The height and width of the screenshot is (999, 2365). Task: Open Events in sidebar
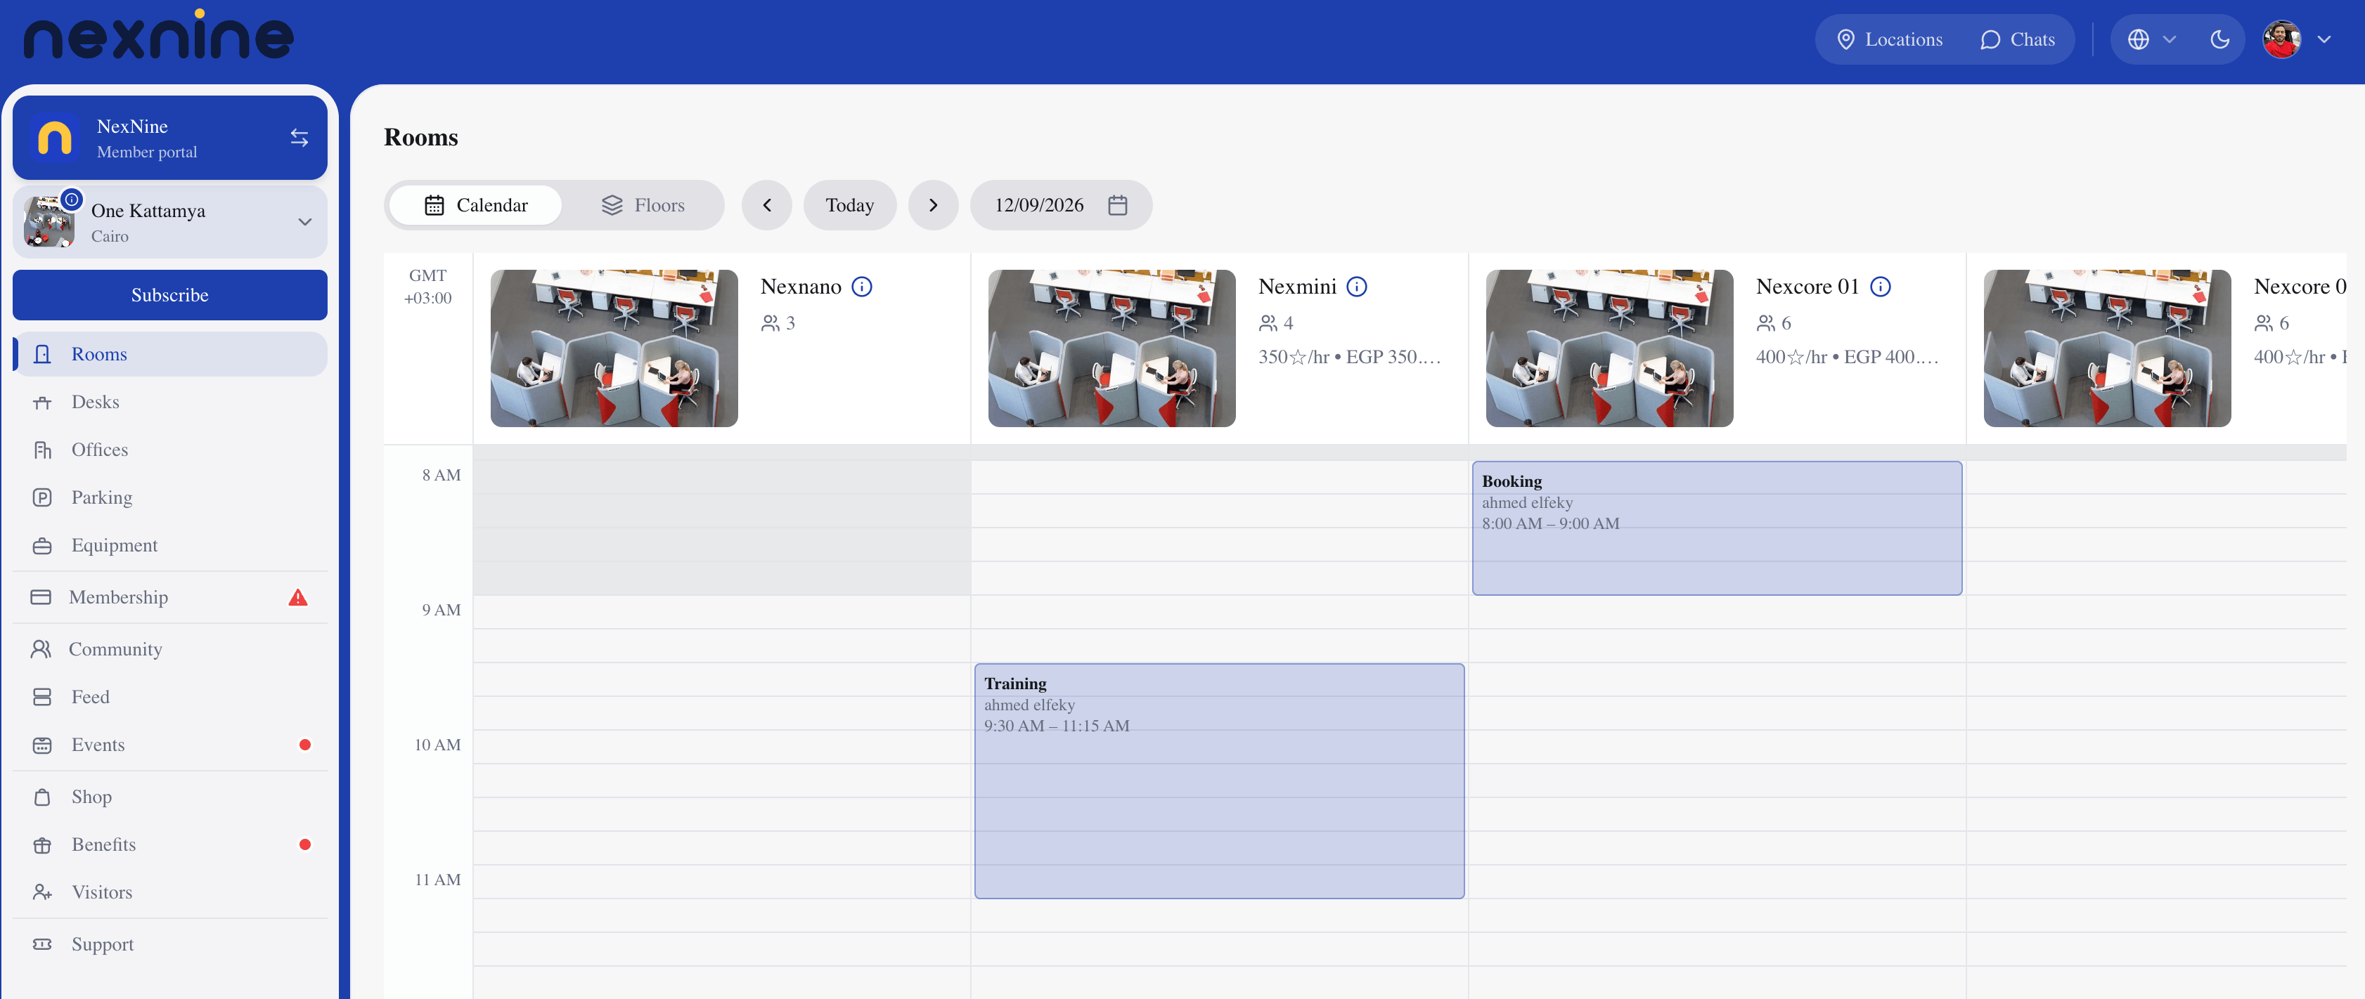170,745
